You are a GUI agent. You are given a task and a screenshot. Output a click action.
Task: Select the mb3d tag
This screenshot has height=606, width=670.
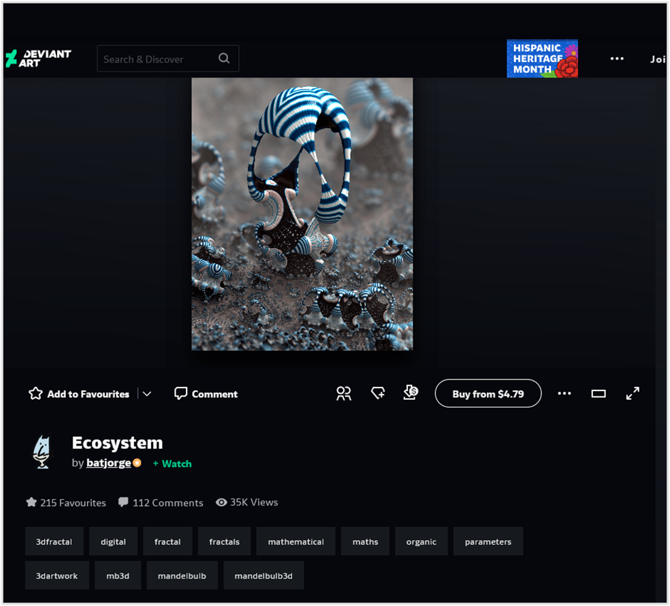click(x=118, y=575)
